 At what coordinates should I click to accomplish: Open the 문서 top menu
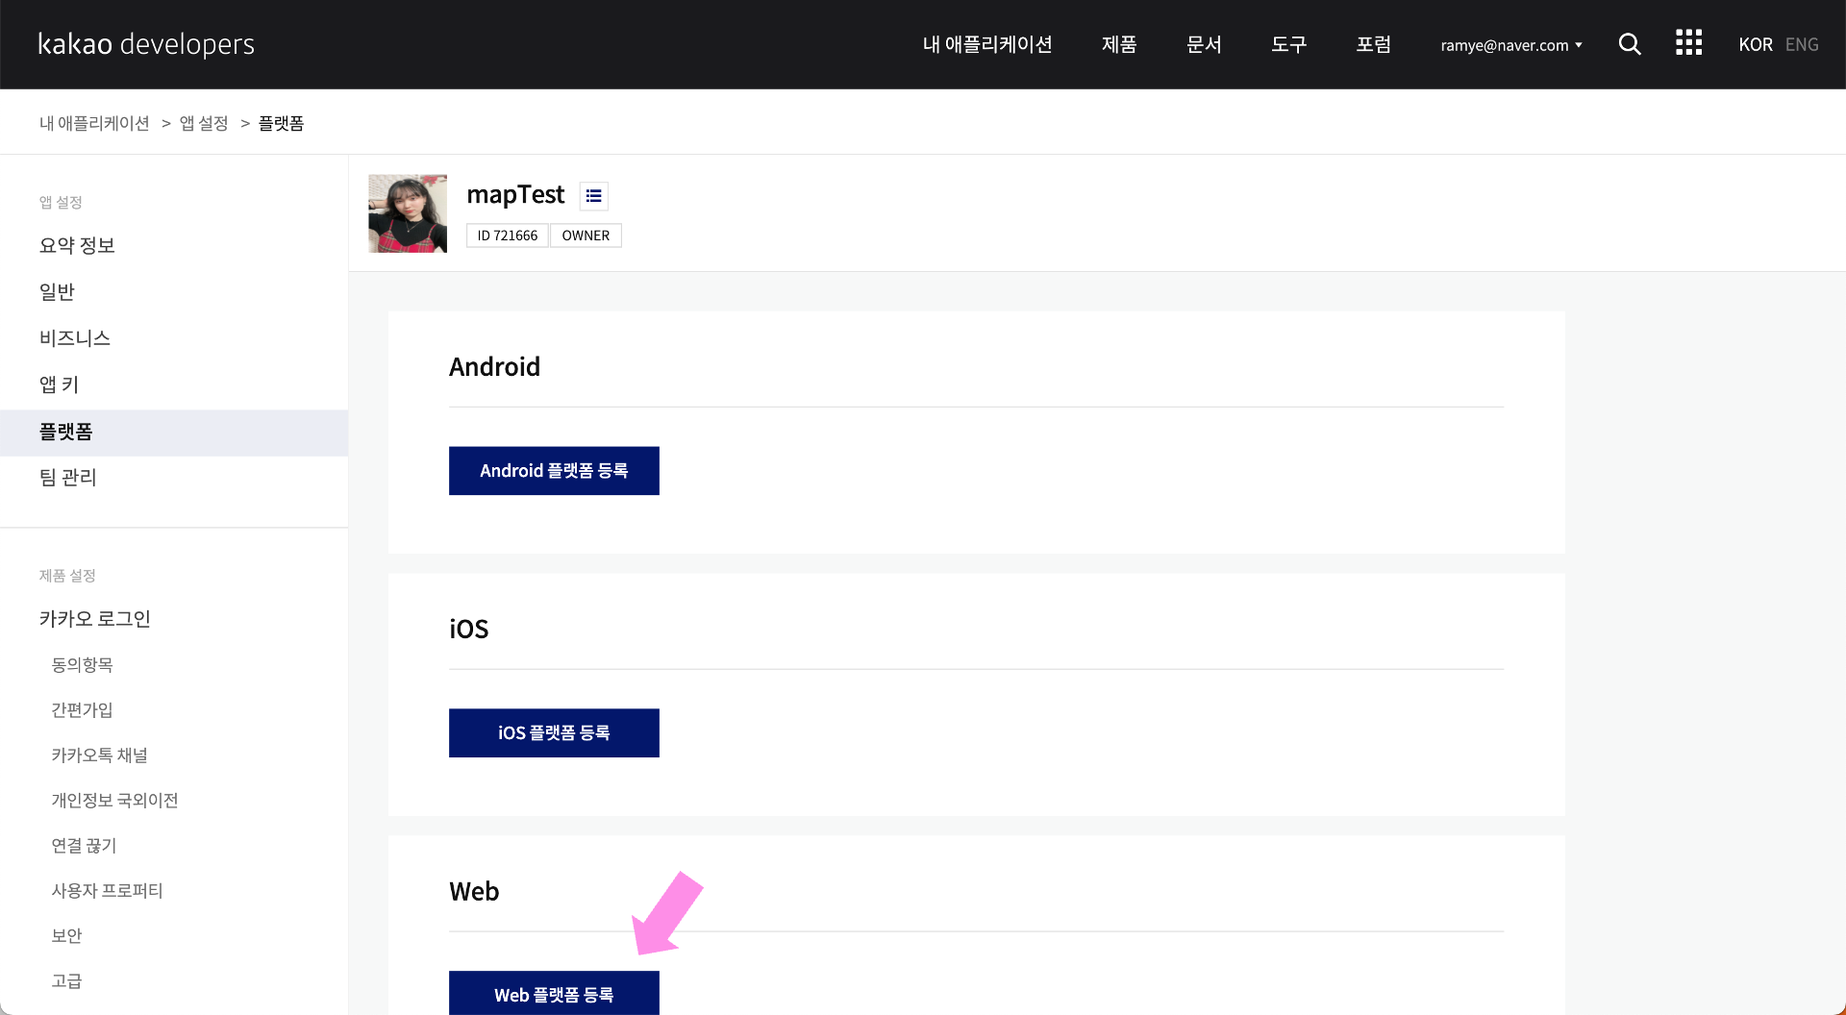pos(1204,44)
